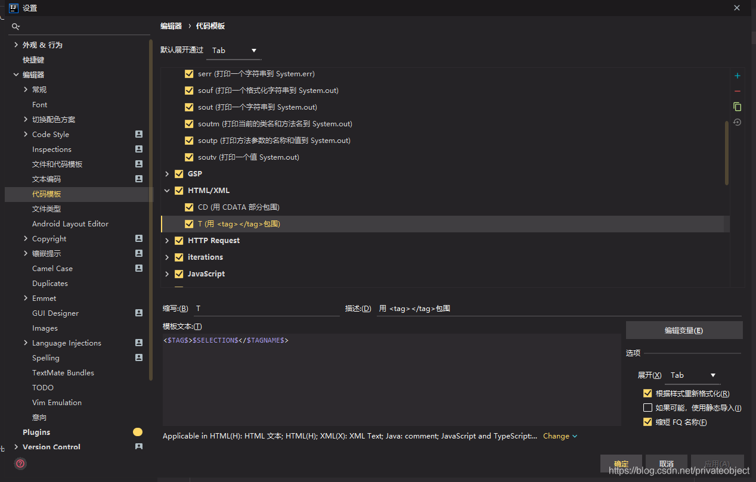
Task: Open the Duplicates settings page
Action: (50, 283)
